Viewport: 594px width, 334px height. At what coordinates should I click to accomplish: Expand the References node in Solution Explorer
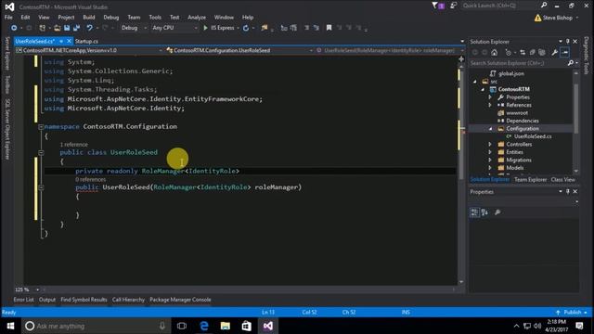[490, 105]
